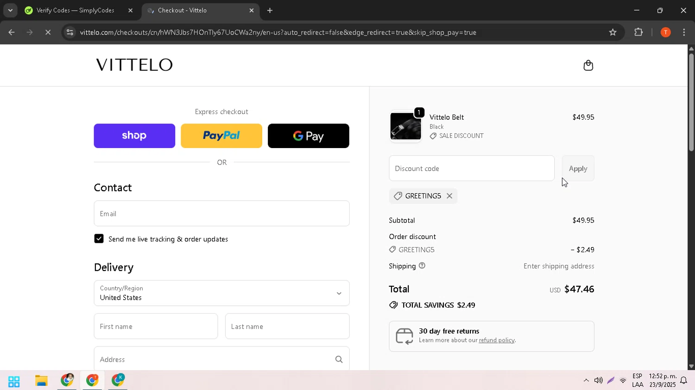Viewport: 695px width, 390px height.
Task: Click the address bar URL
Action: [278, 32]
